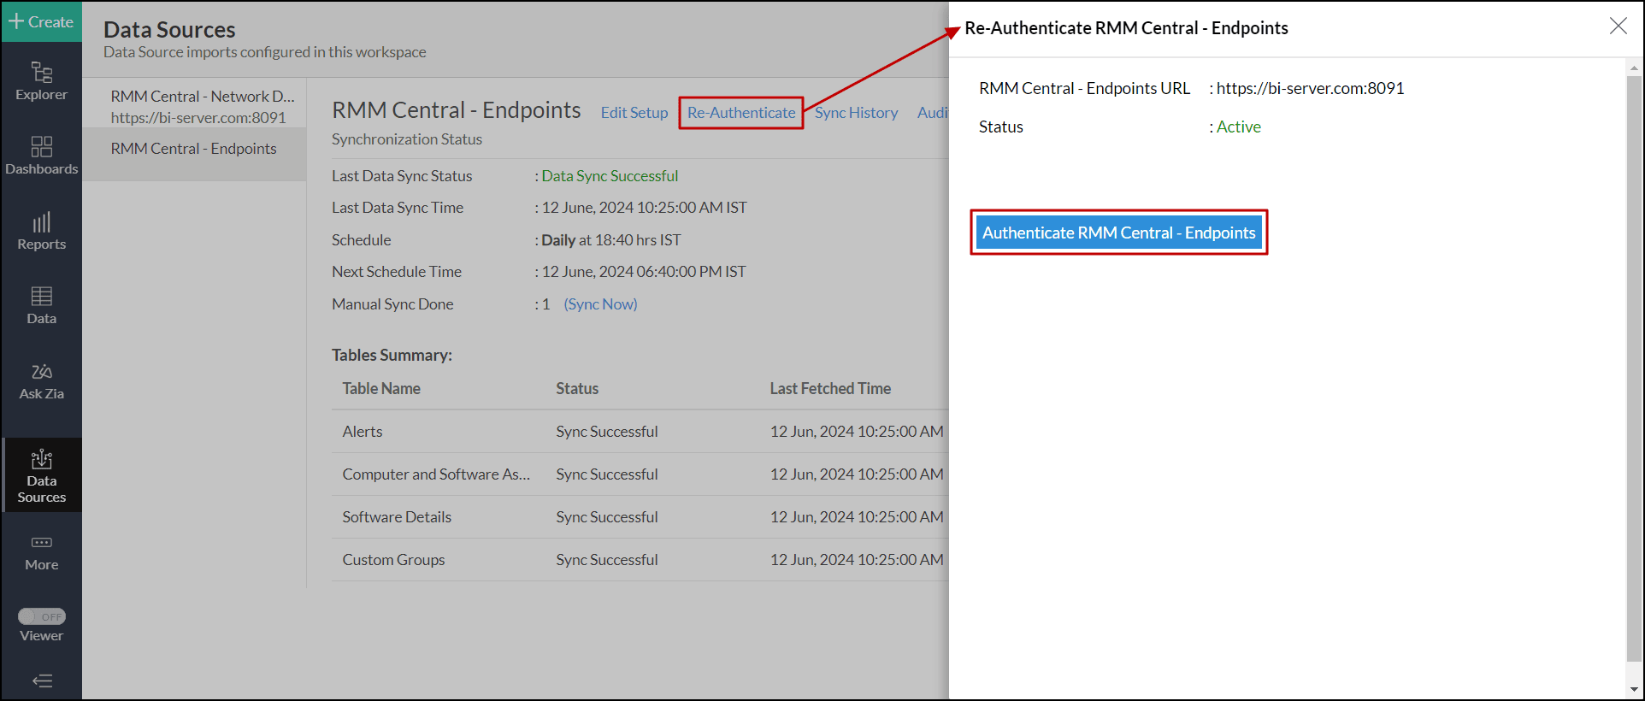Toggle the Viewer mode switch
Image resolution: width=1645 pixels, height=701 pixels.
click(x=41, y=616)
